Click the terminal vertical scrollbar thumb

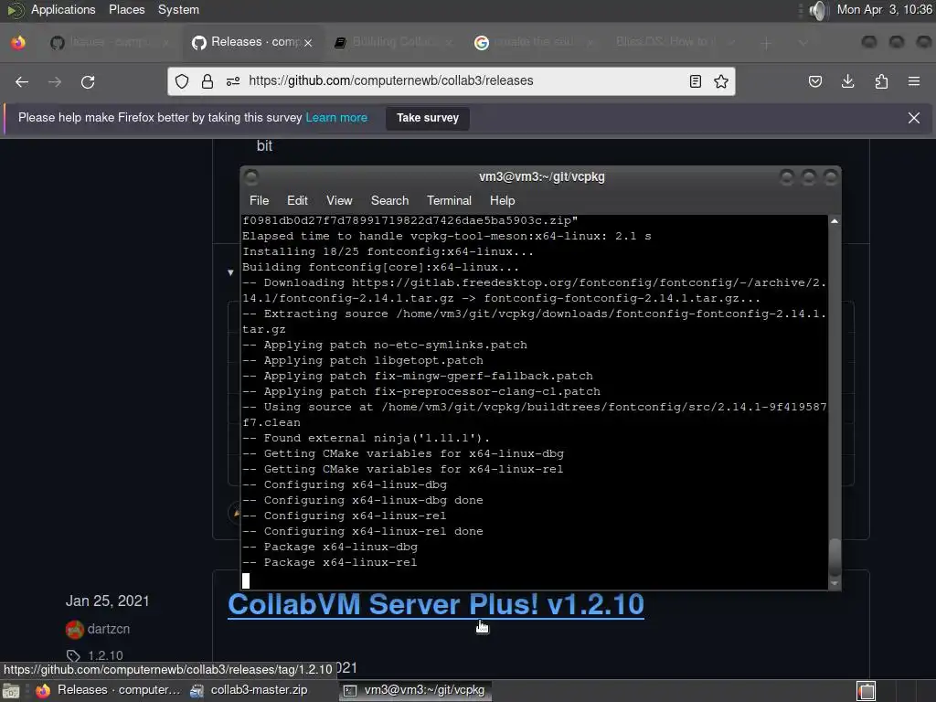[x=835, y=558]
